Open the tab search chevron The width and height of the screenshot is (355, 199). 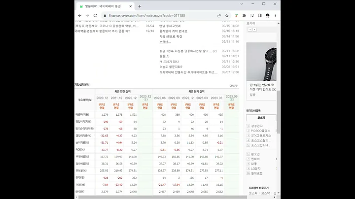242,4
